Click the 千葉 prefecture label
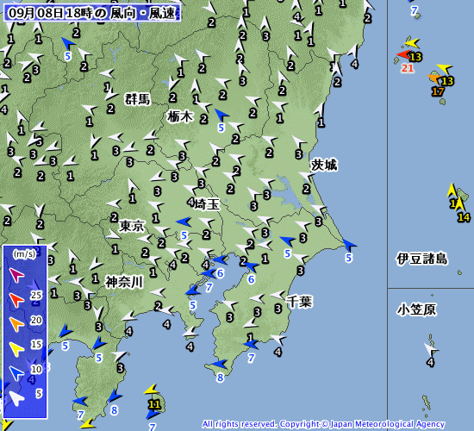 coord(299,301)
